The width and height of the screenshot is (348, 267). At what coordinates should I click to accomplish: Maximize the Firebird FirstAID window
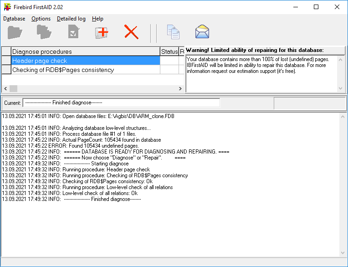(316, 7)
